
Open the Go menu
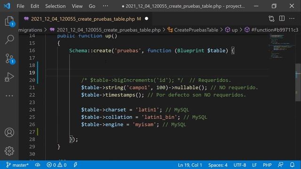tap(92, 6)
